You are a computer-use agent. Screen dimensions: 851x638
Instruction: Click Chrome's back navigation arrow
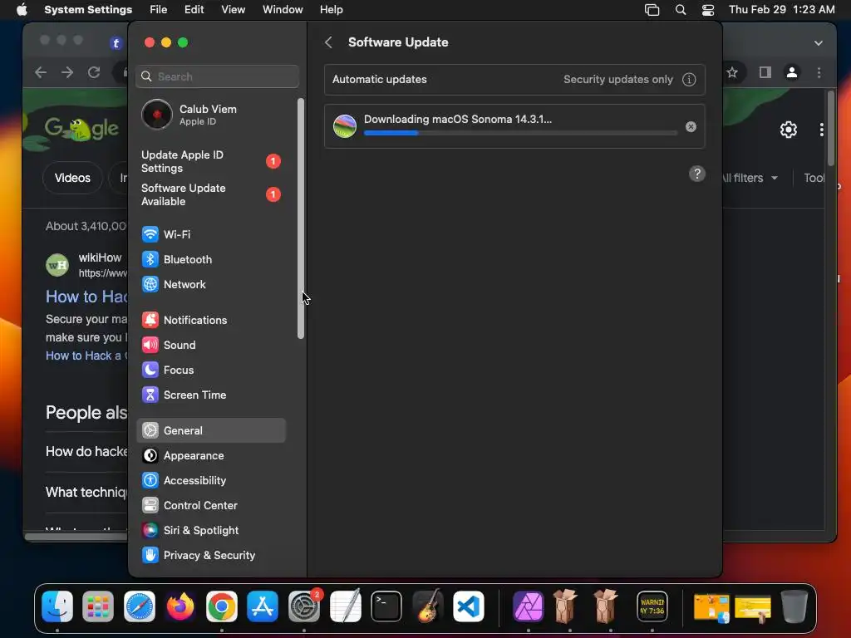pos(41,72)
